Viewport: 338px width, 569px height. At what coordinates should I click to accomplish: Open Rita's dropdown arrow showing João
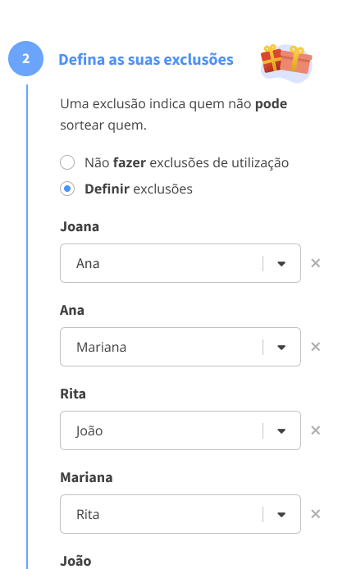coord(281,430)
